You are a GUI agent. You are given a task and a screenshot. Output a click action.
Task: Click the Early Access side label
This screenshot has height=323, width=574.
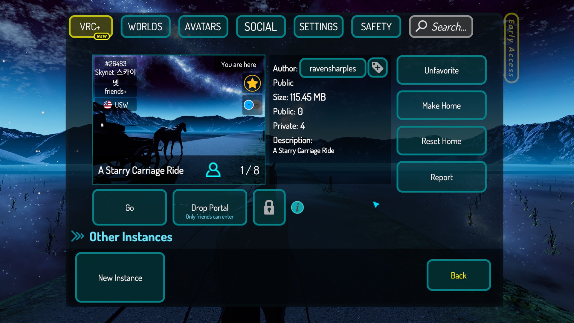click(x=511, y=48)
